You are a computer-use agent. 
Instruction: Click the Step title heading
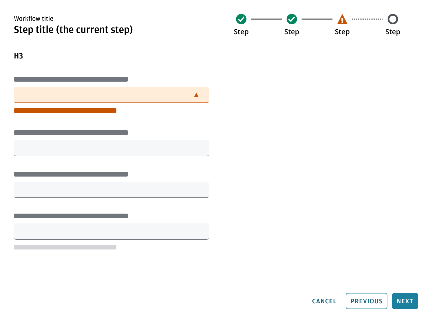point(73,30)
